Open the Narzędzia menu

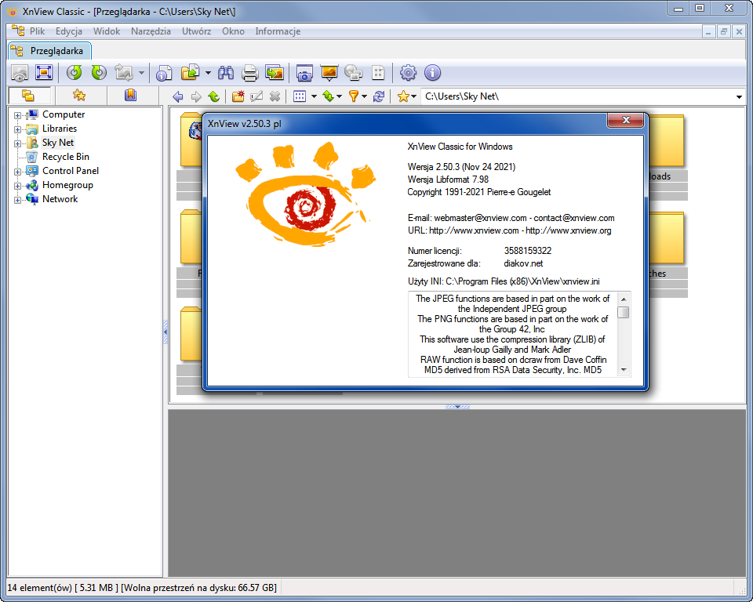(151, 31)
